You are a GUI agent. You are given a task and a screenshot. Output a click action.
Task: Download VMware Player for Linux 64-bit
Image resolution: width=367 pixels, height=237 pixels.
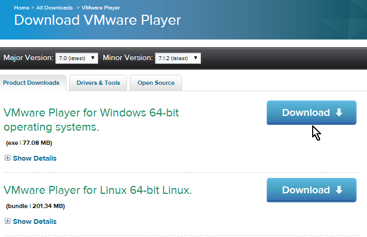312,190
